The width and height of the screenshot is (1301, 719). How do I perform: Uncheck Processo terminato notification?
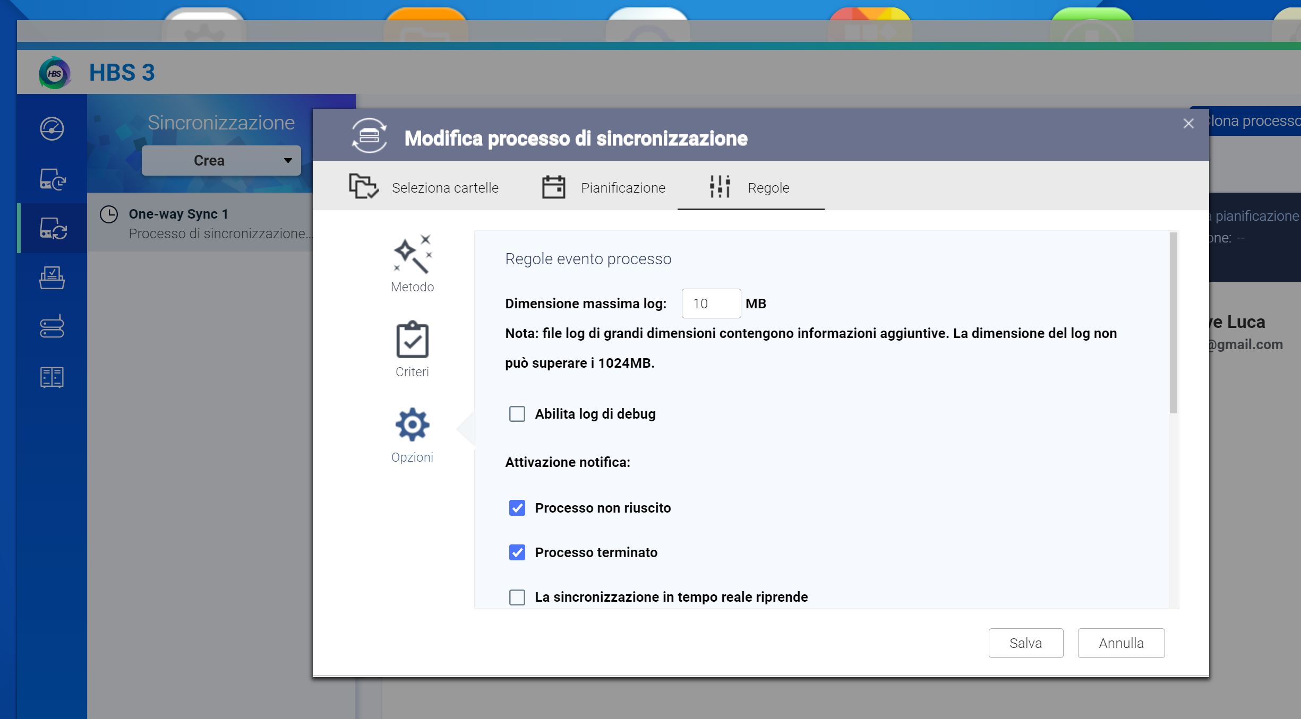(x=517, y=552)
